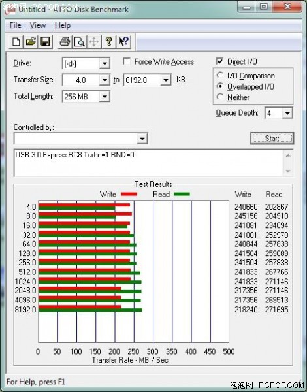Enable Force Write Access checkbox

tap(127, 61)
